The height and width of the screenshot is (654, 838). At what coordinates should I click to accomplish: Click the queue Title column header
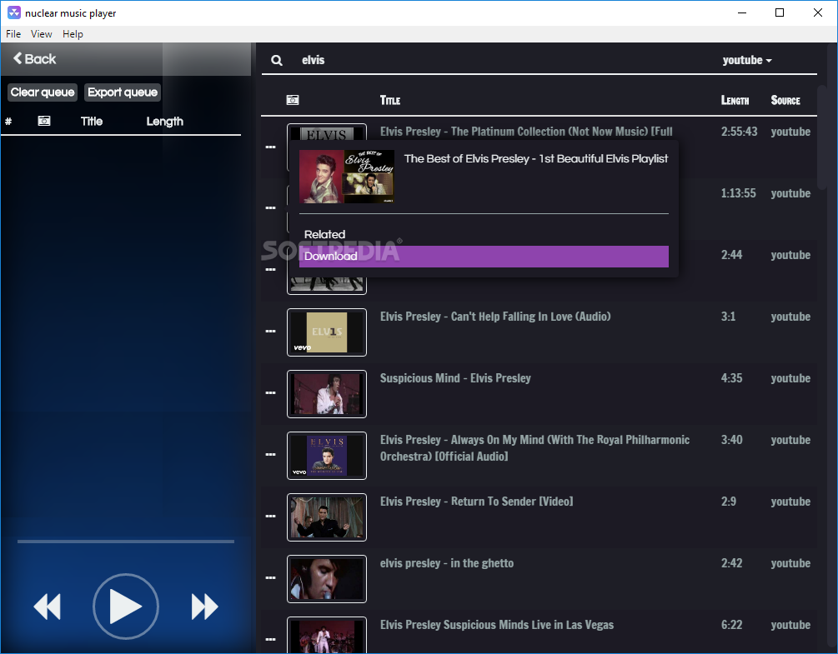point(92,121)
